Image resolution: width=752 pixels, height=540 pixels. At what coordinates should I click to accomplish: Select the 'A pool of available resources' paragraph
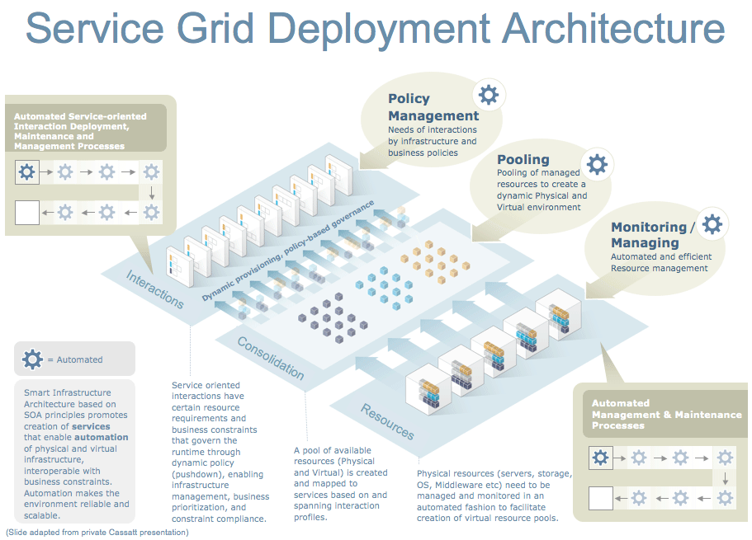point(341,484)
